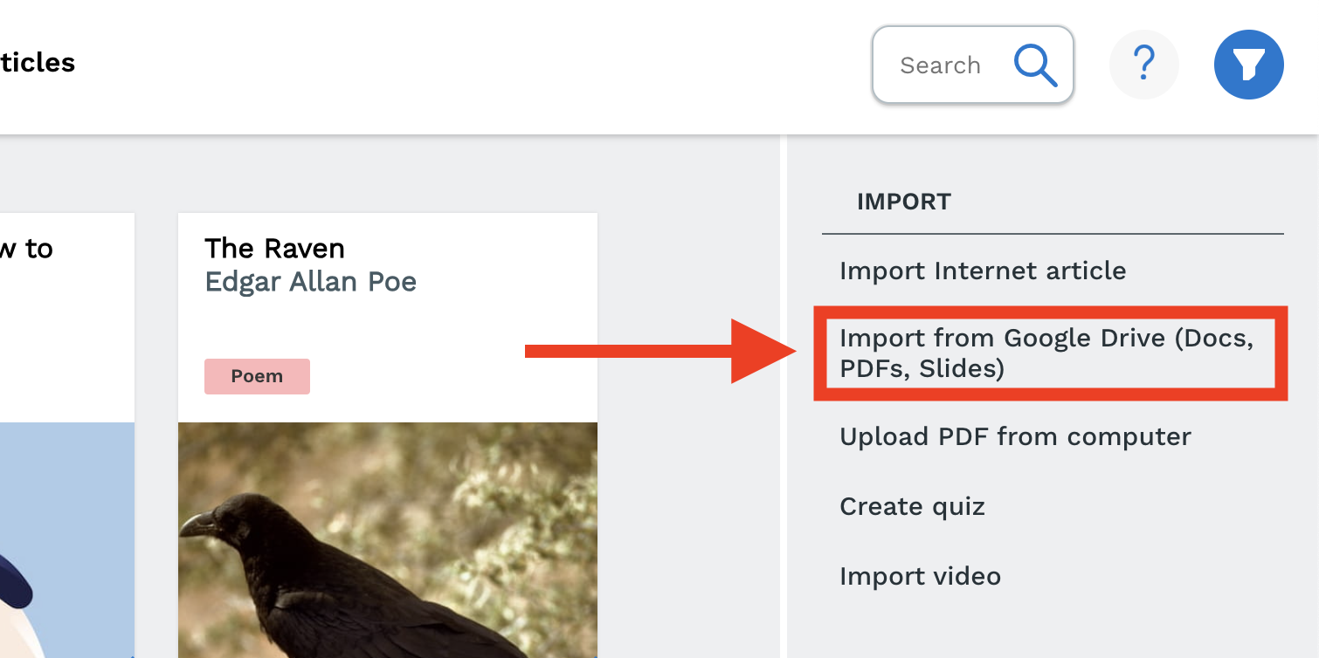Click Create quiz in import menu

pos(912,506)
